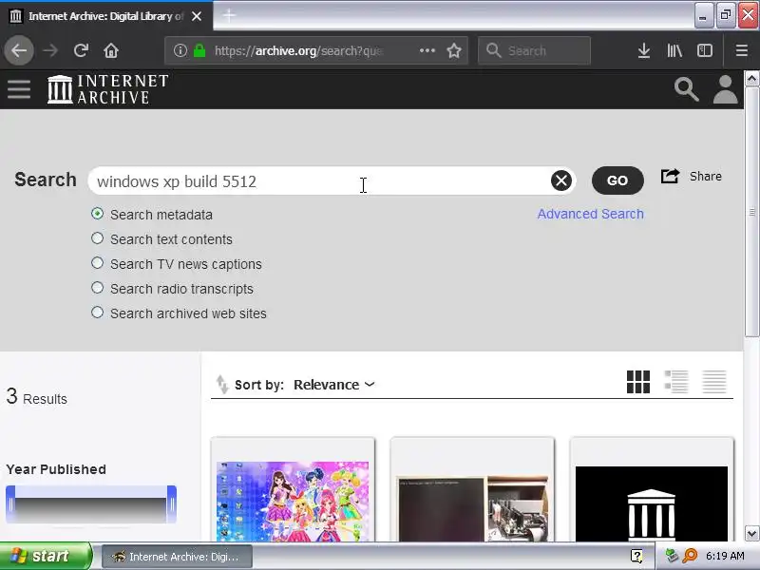Reload the current page
Image resolution: width=760 pixels, height=570 pixels.
click(x=81, y=50)
